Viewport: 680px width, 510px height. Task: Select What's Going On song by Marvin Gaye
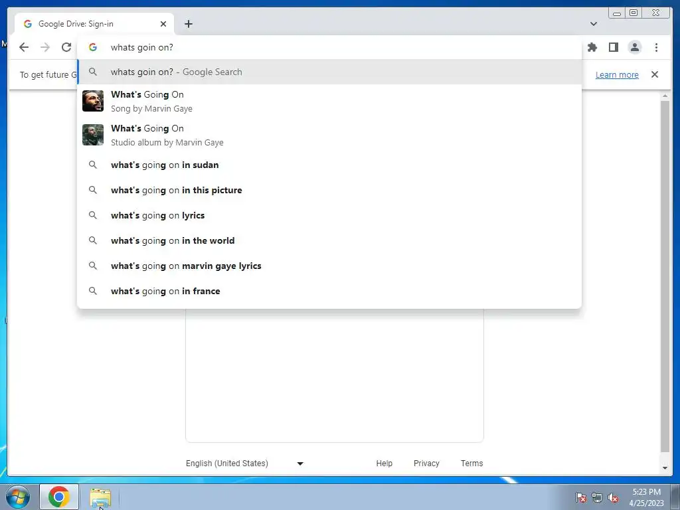pyautogui.click(x=329, y=101)
